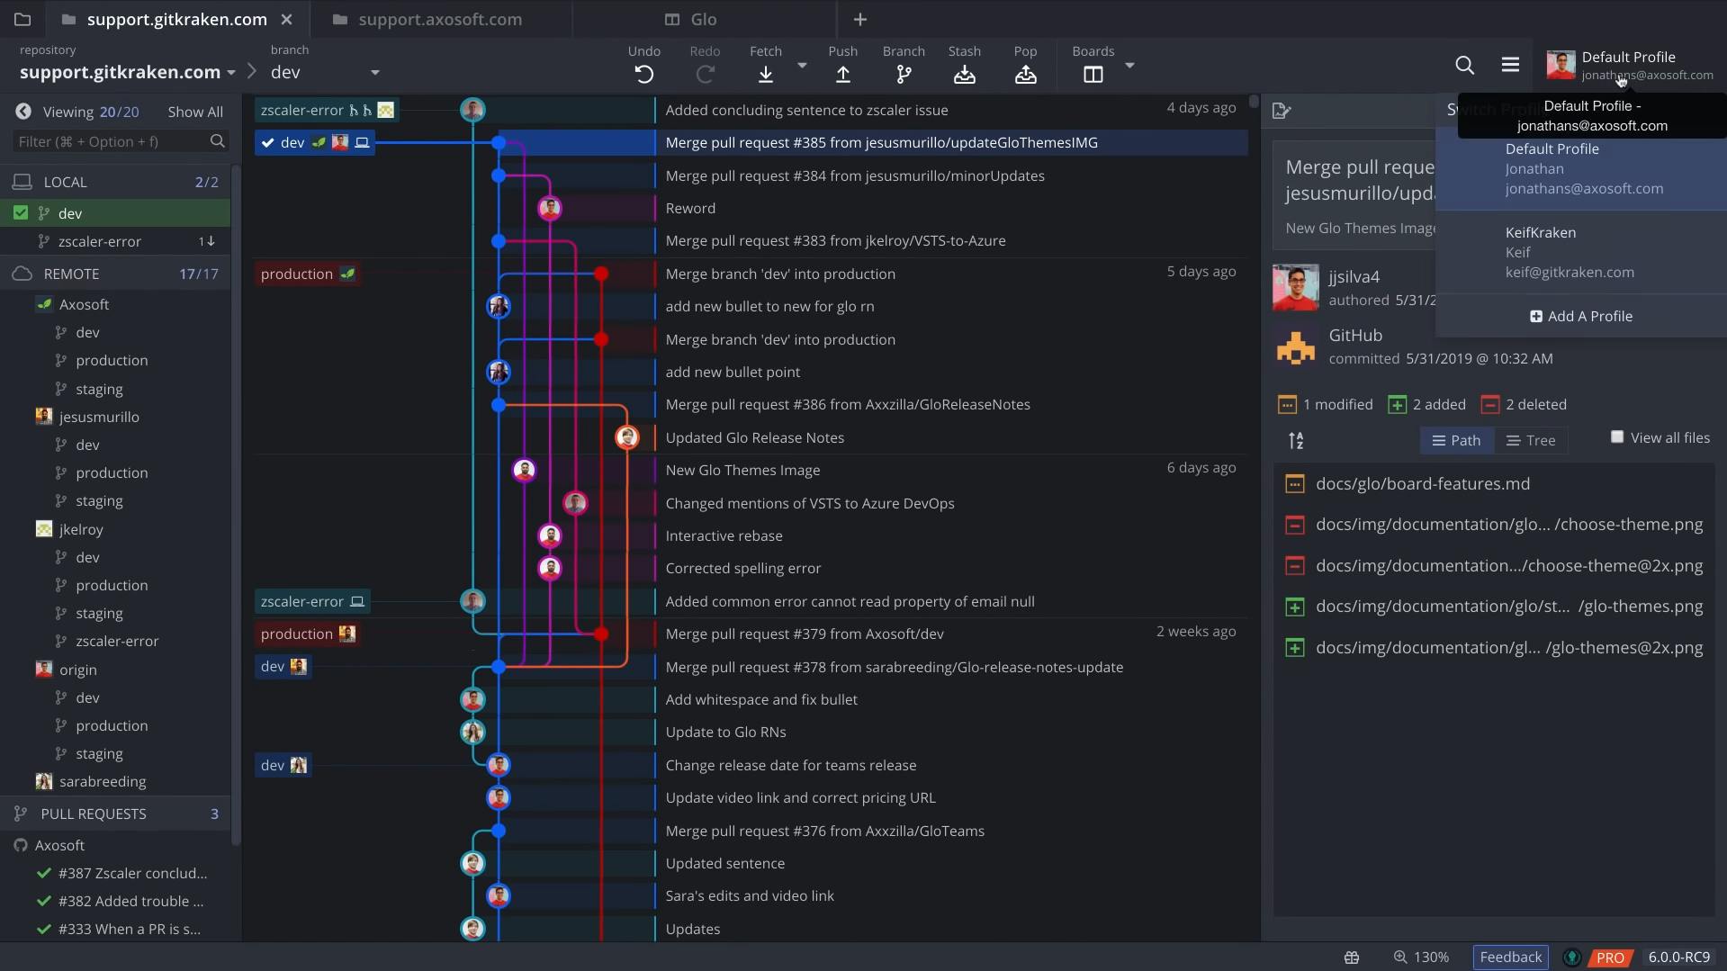Close the support.gitkraken.com tab

(x=286, y=19)
